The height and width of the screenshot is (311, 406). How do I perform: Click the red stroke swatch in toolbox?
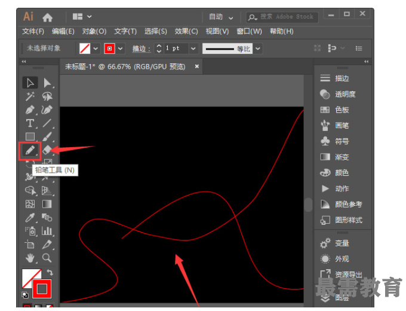(x=42, y=289)
